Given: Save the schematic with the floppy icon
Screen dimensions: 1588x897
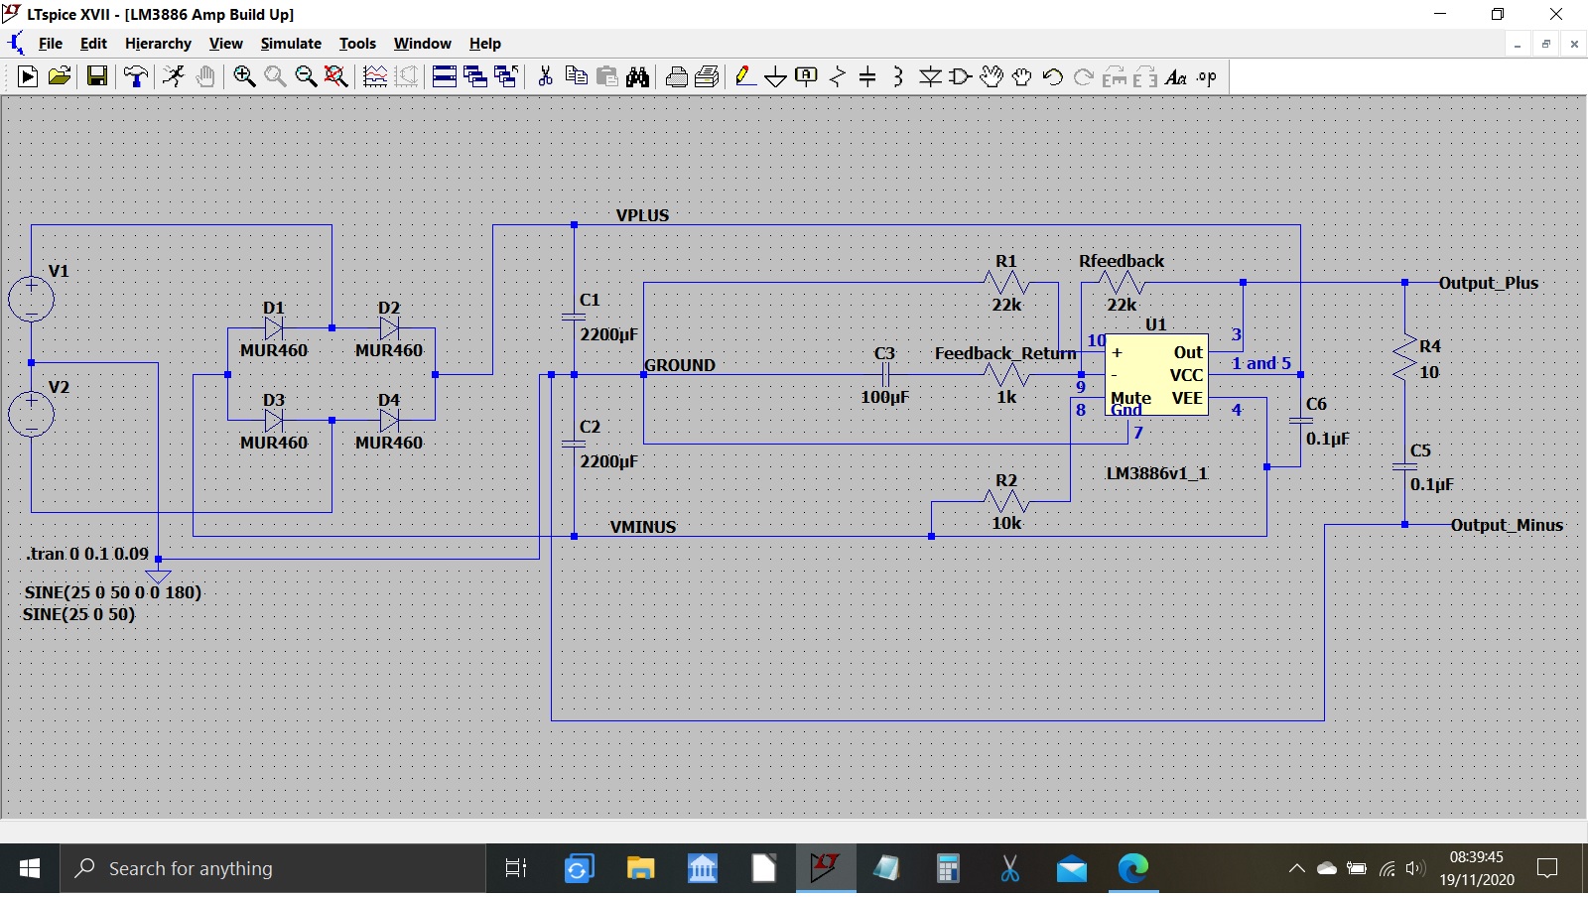Looking at the screenshot, I should [97, 76].
